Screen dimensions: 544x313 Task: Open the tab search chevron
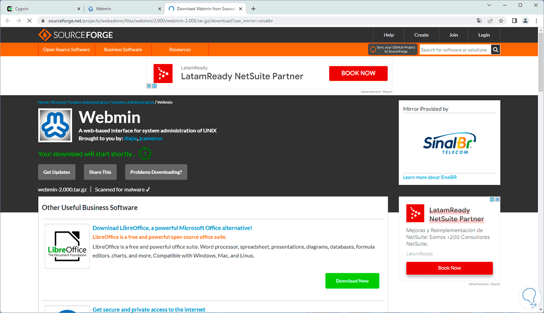(489, 5)
